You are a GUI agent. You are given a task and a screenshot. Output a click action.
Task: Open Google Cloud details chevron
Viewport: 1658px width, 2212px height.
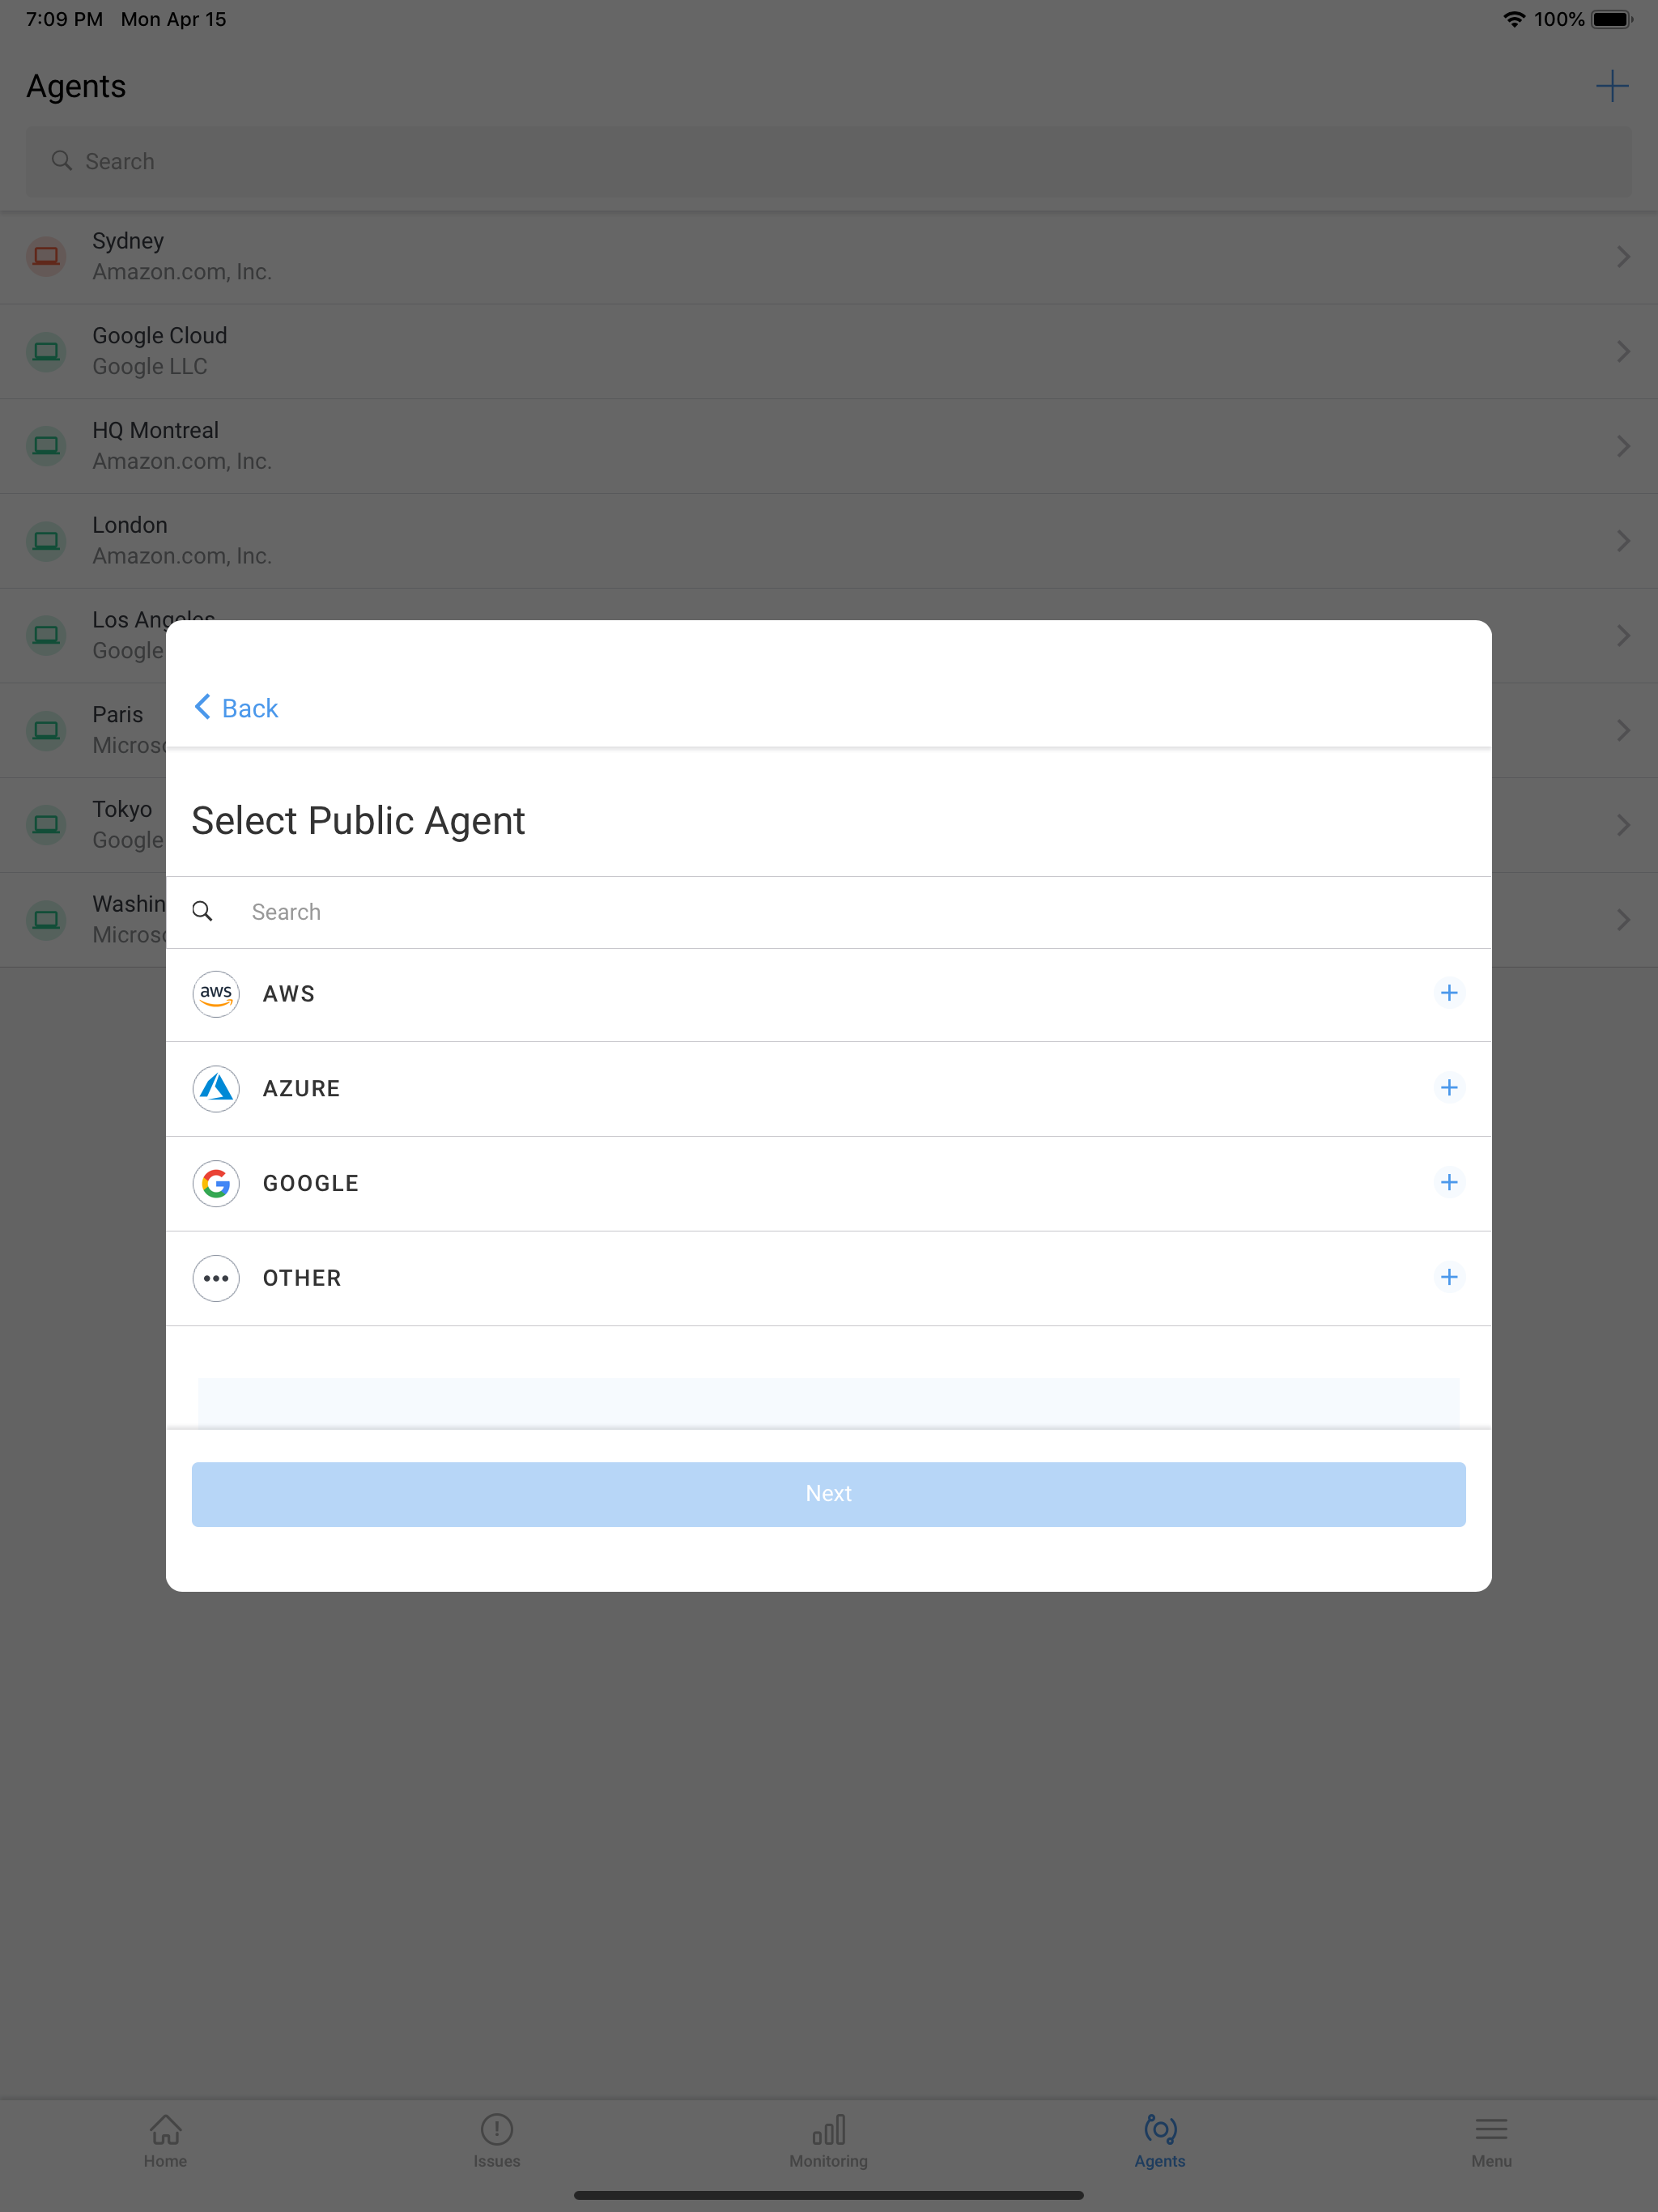(x=1623, y=352)
